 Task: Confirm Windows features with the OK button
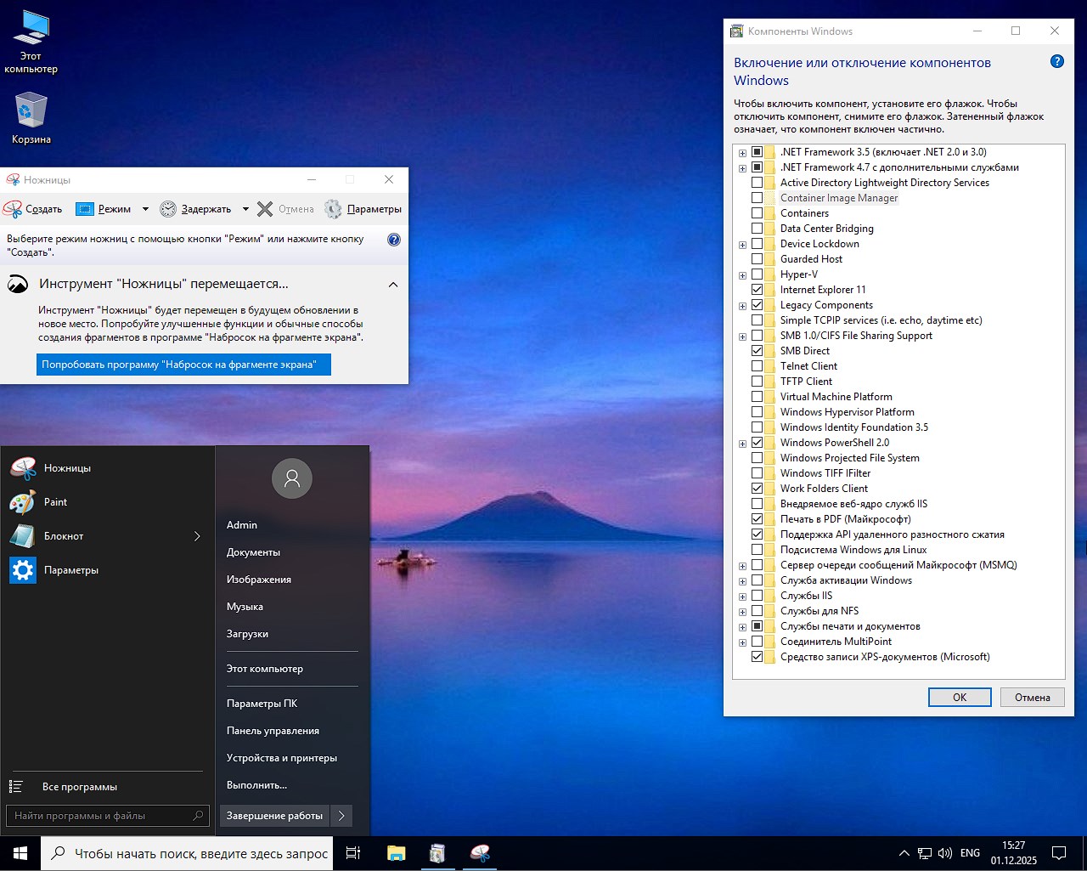point(959,697)
